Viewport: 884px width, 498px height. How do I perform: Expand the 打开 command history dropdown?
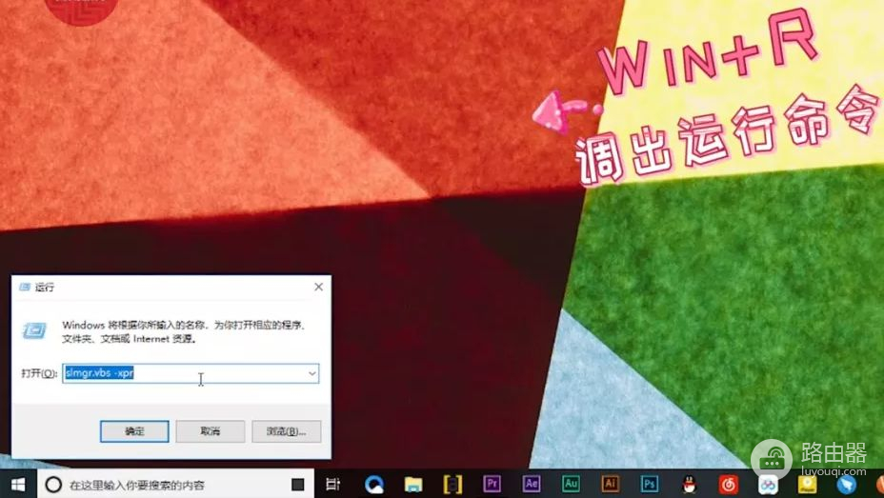pyautogui.click(x=311, y=373)
